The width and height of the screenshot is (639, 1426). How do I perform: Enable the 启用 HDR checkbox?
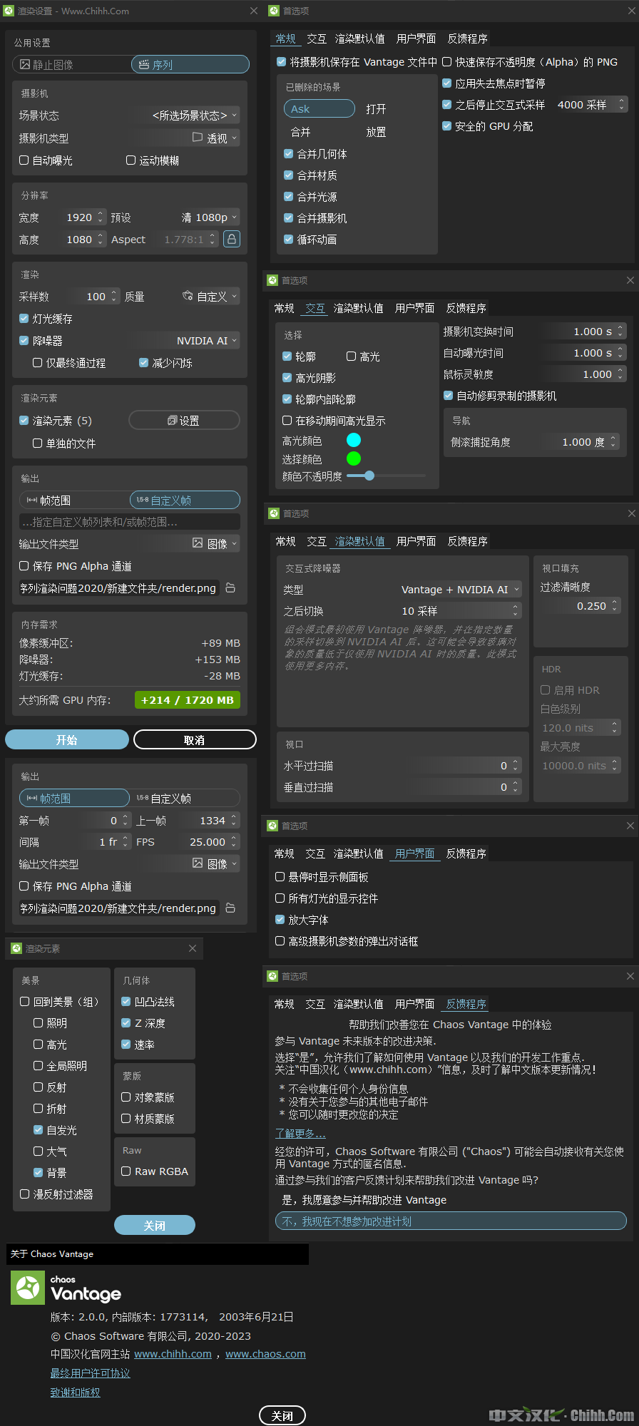click(x=546, y=690)
